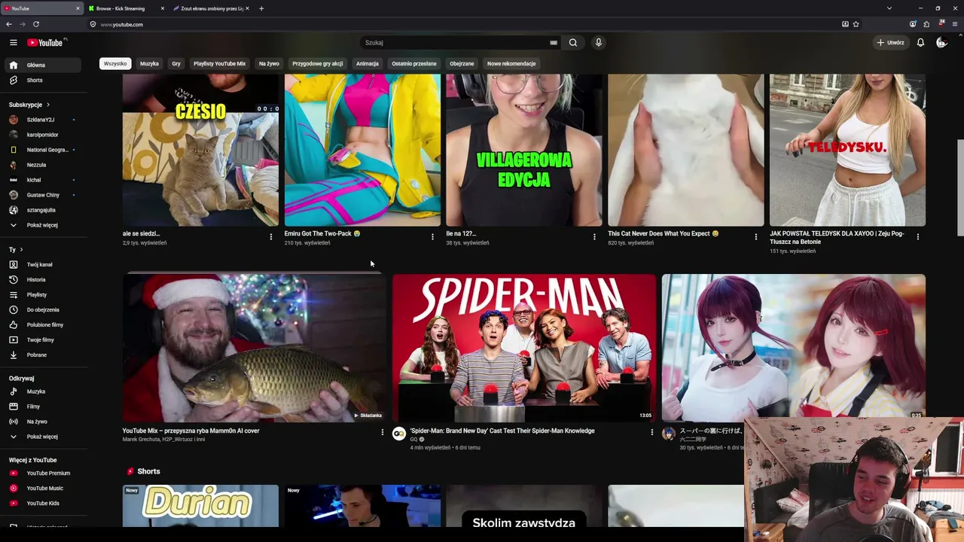
Task: Open the sztangajulia subscription channel
Action: pyautogui.click(x=44, y=210)
